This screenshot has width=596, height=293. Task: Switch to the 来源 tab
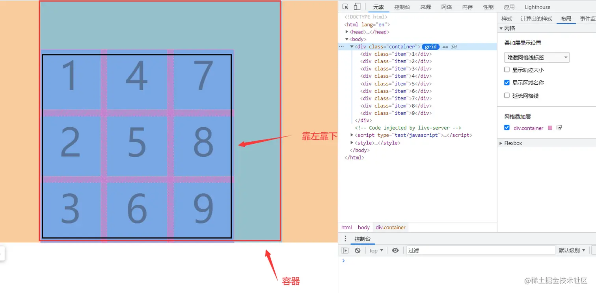[x=426, y=7]
